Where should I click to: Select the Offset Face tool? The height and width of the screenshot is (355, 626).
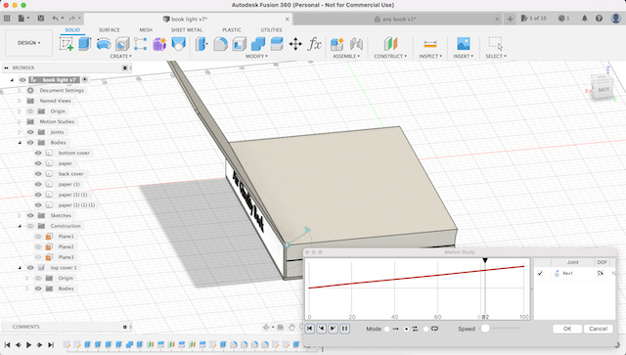[277, 44]
